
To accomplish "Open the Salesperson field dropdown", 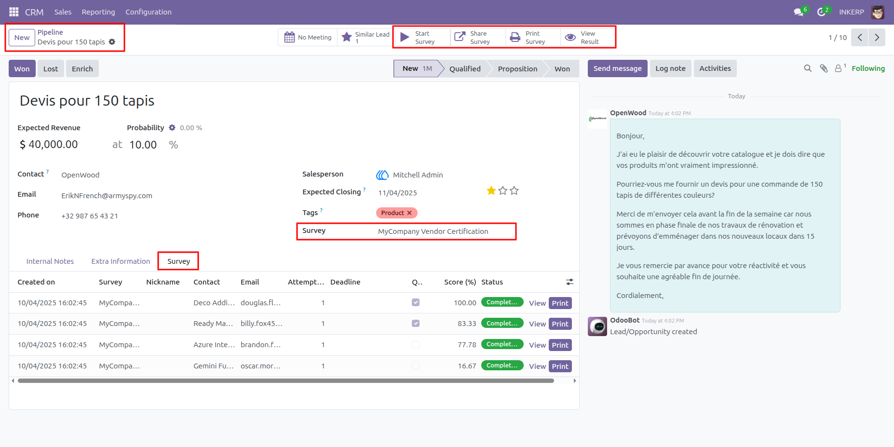I will (x=418, y=175).
